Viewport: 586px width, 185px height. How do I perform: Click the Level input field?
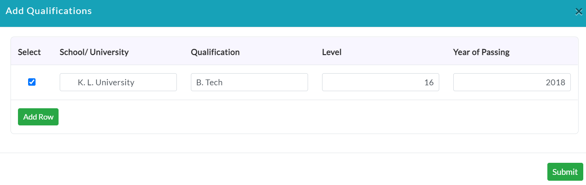pos(381,82)
